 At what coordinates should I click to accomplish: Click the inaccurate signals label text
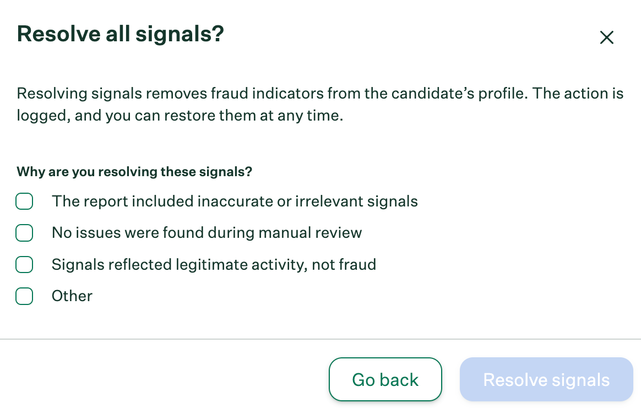(x=235, y=201)
